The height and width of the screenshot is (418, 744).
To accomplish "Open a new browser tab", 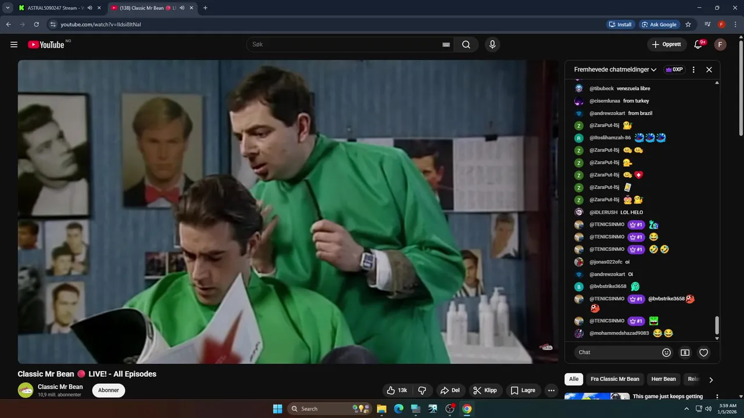I will (x=205, y=8).
